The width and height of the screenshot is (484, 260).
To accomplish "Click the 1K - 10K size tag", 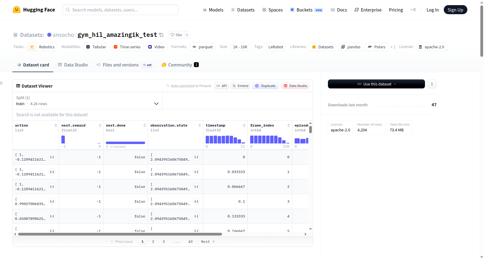I will (240, 47).
